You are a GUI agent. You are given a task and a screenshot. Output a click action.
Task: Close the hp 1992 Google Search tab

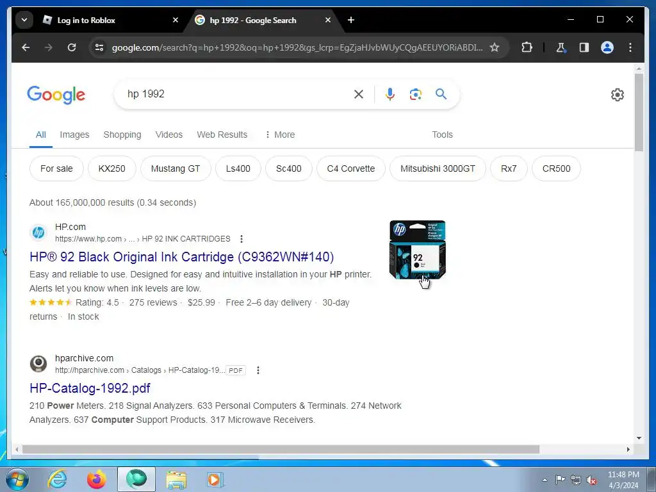328,20
